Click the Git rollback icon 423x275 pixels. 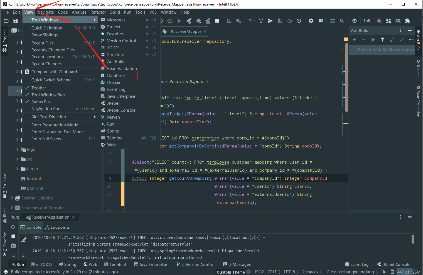coord(299,21)
